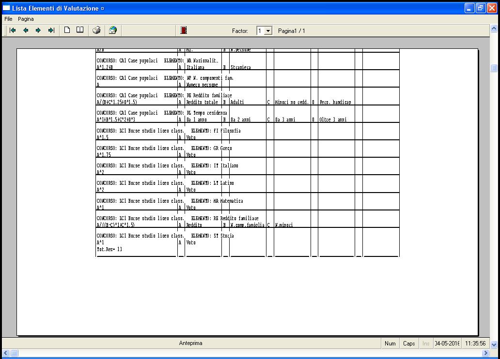Screen dimensions: 500x359
Task: Click the horizontal scrollbar thumb
Action: [x=14, y=353]
